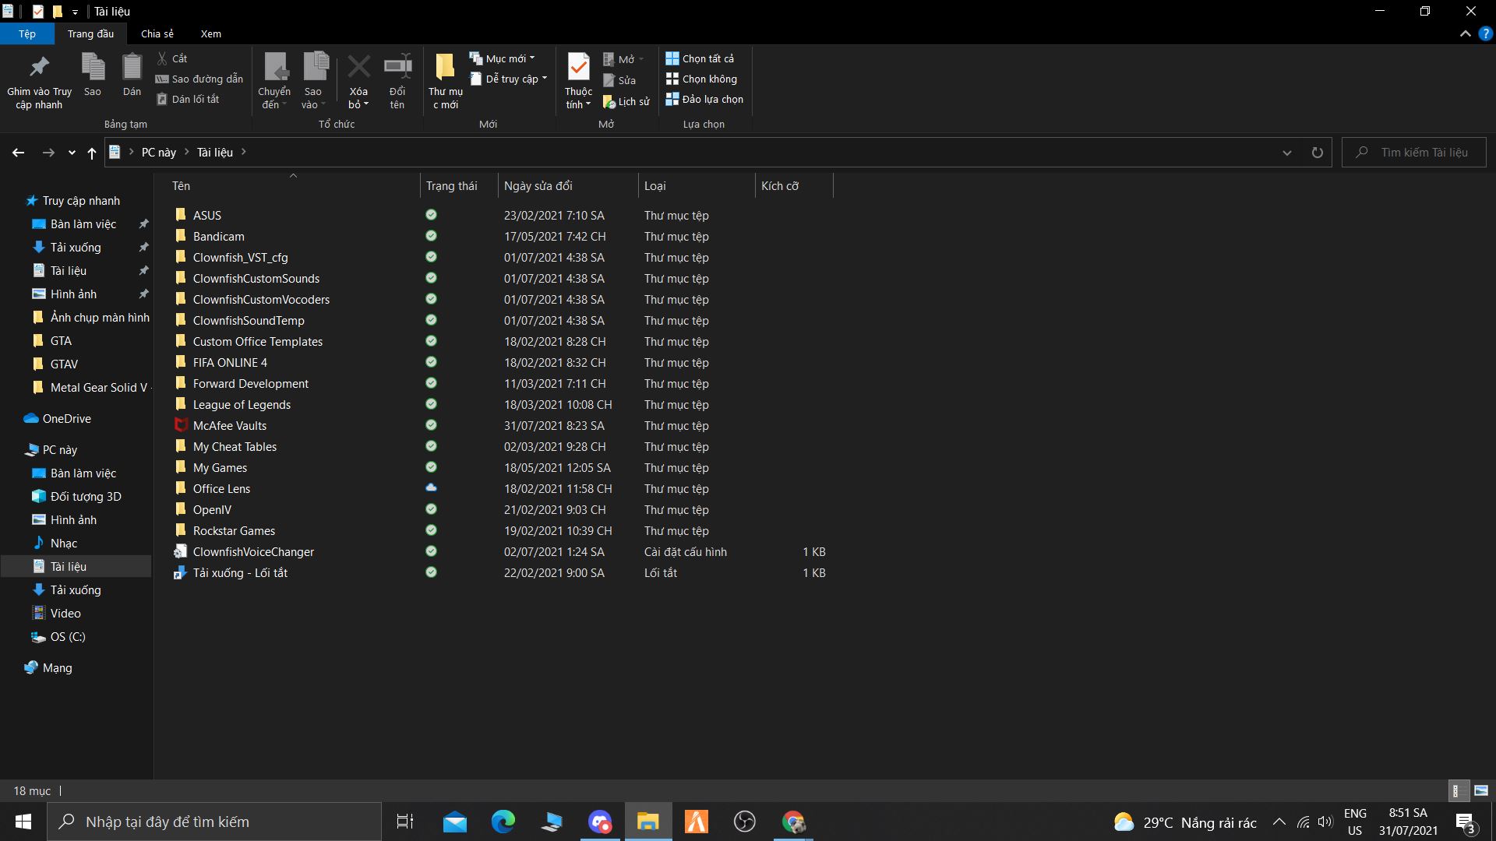The width and height of the screenshot is (1496, 841).
Task: Navigate to PC này via breadcrumb
Action: click(x=158, y=152)
